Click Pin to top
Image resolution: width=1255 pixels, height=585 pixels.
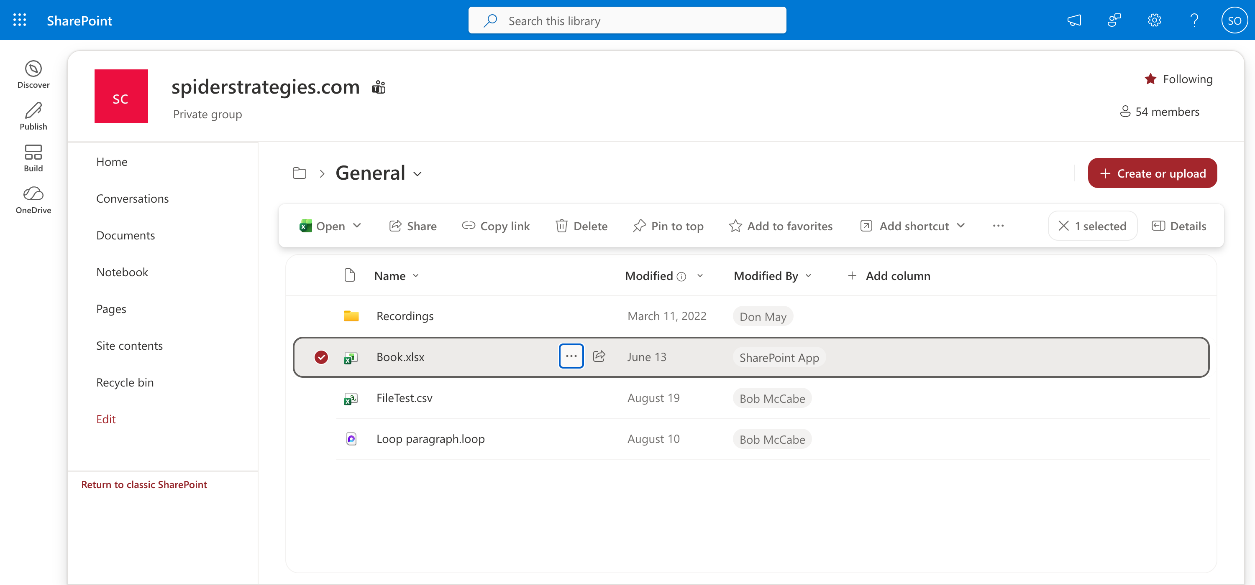click(667, 226)
